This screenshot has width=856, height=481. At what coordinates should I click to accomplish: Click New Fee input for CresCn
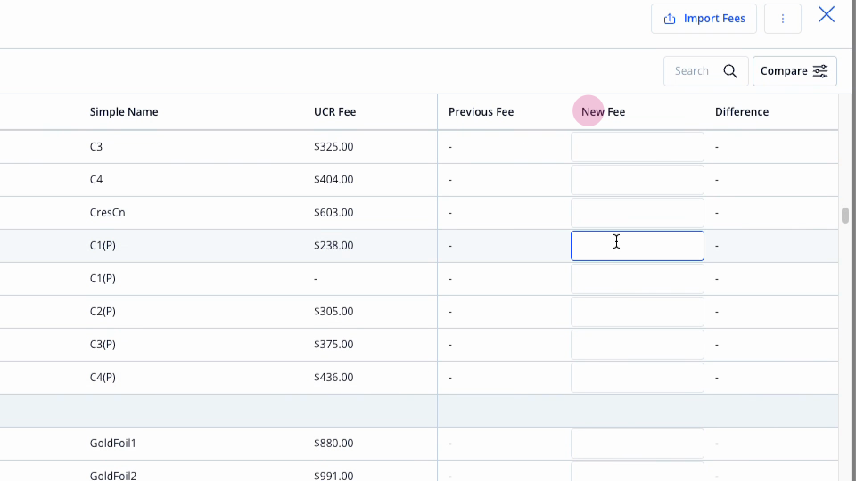pos(637,213)
